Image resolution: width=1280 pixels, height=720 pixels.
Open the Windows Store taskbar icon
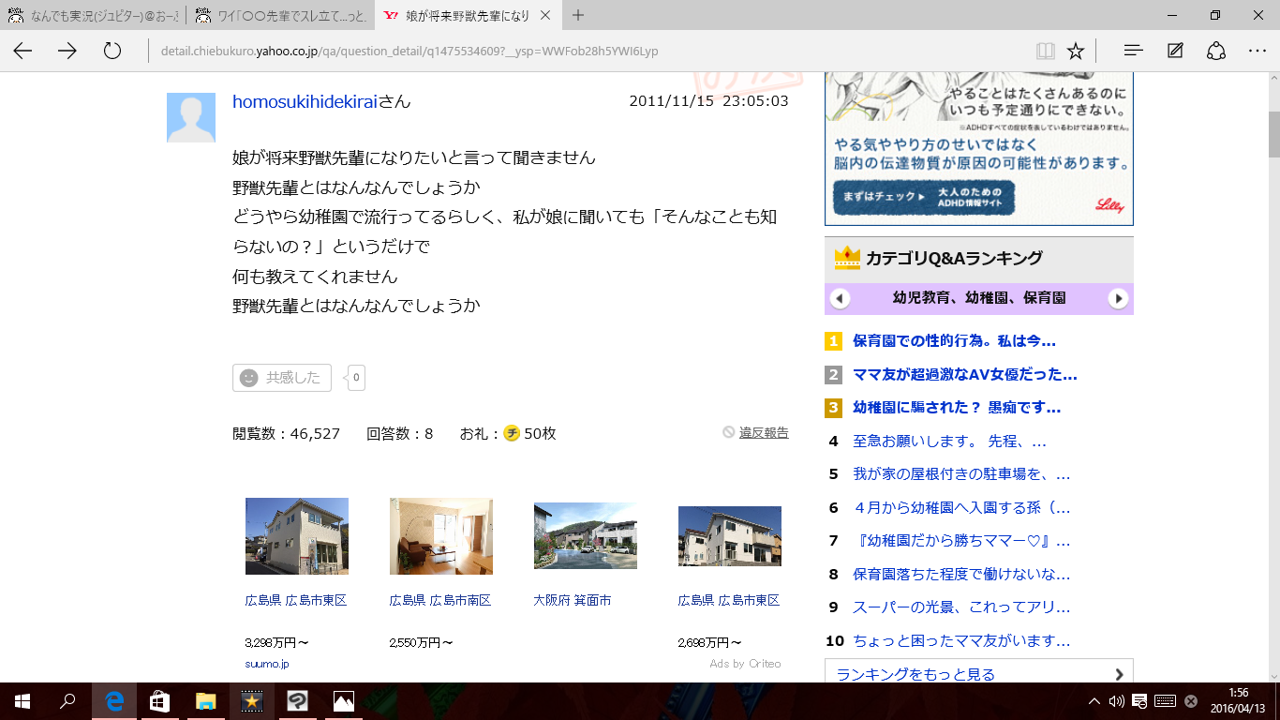click(159, 700)
